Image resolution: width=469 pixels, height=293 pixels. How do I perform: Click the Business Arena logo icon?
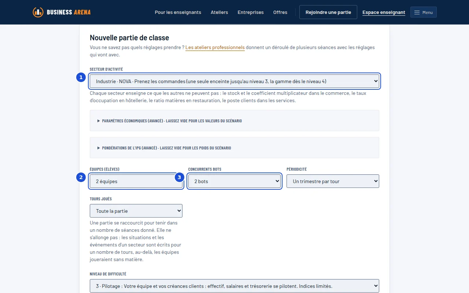[38, 12]
